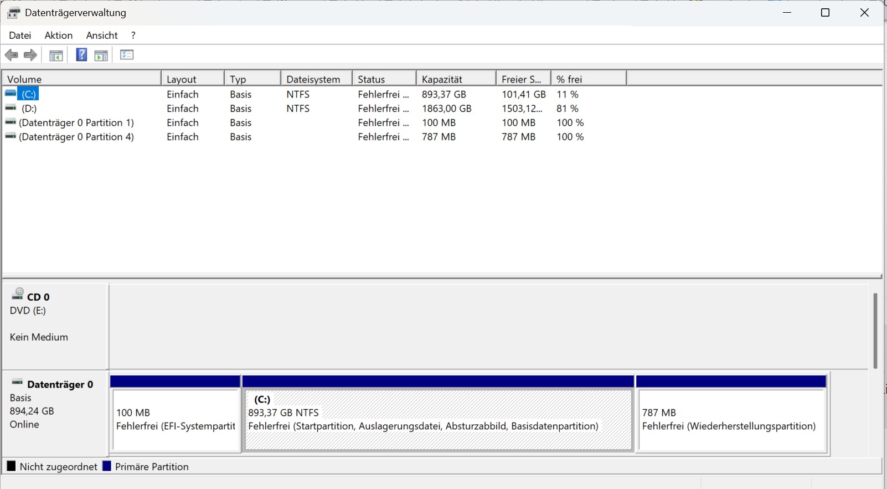Click the 101,41 GB free space cell
The image size is (887, 489).
point(524,94)
